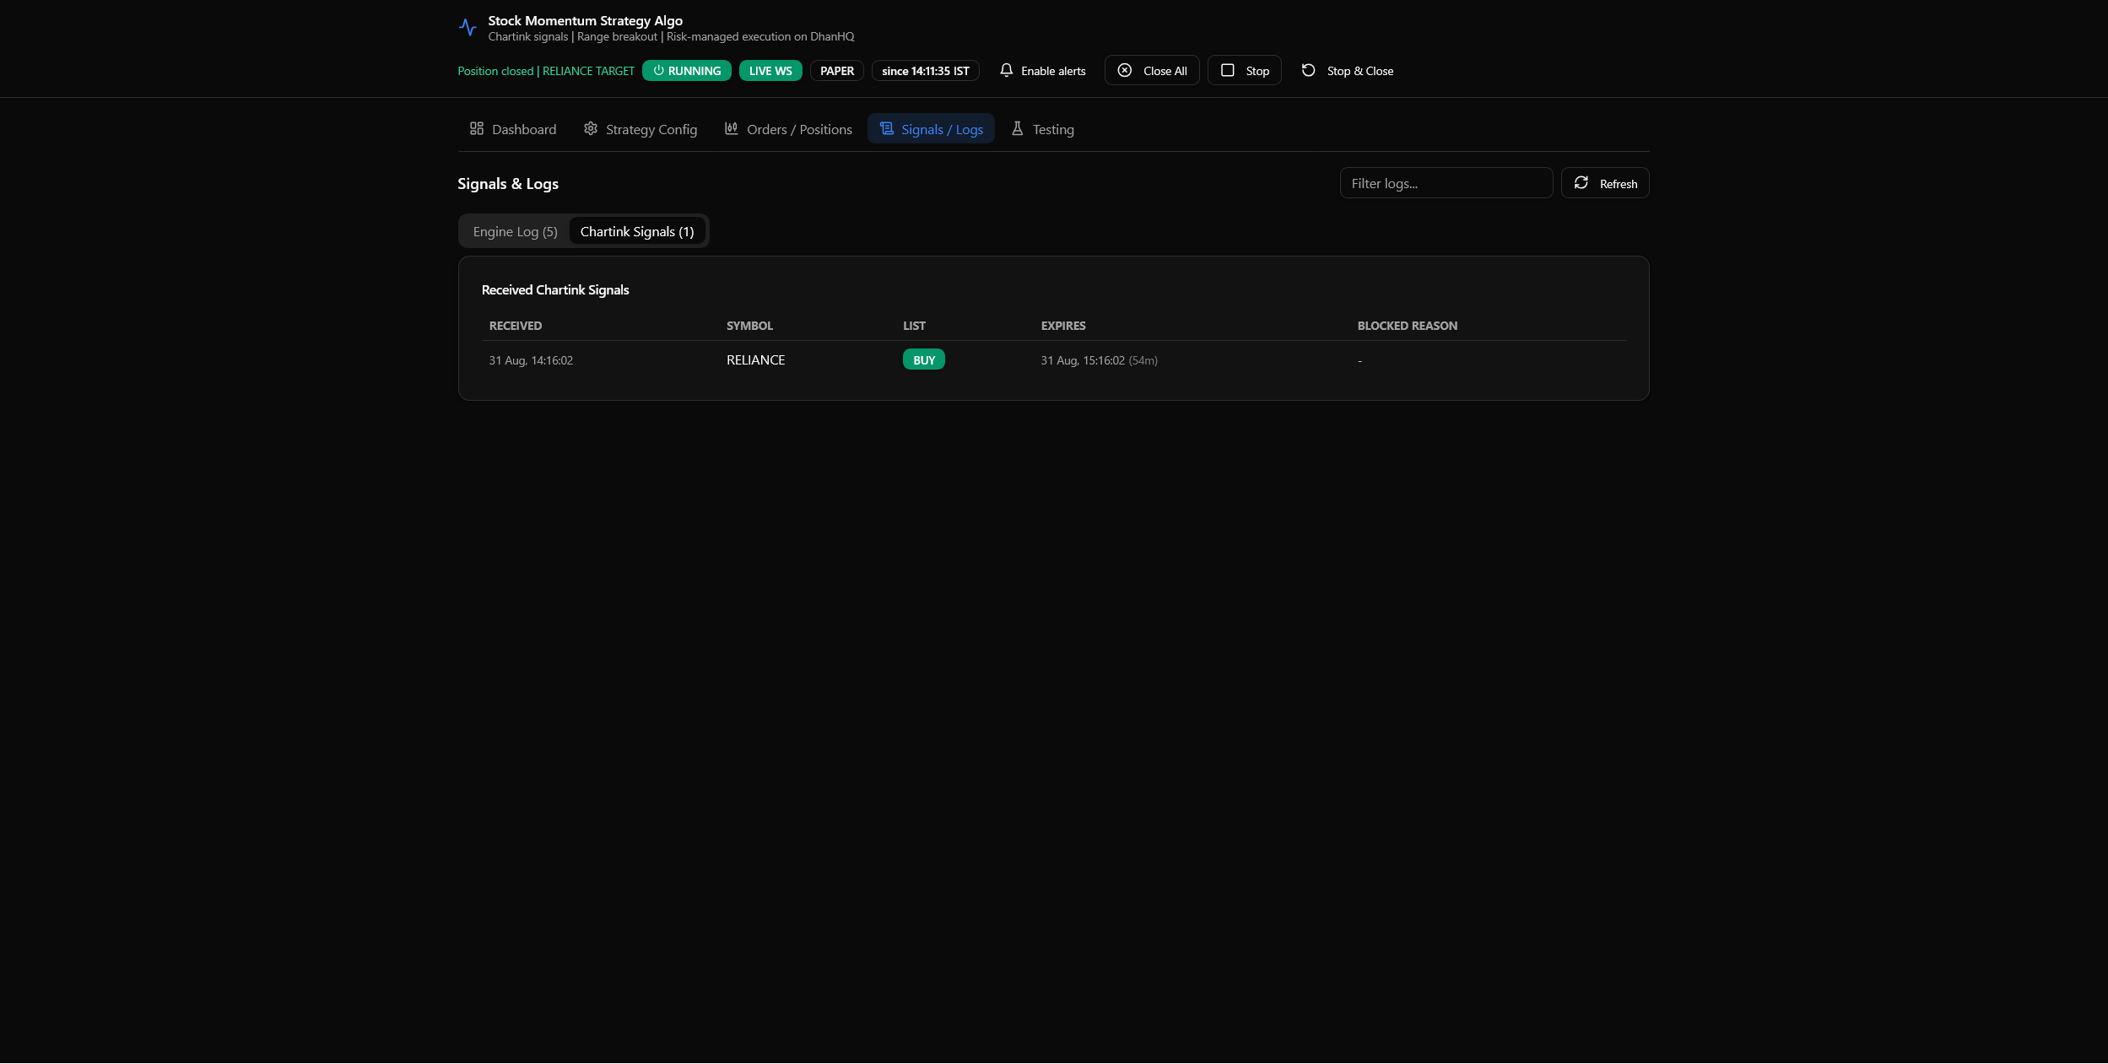Click the BUY badge in RELIANCE row
The height and width of the screenshot is (1064, 2108).
click(x=924, y=359)
